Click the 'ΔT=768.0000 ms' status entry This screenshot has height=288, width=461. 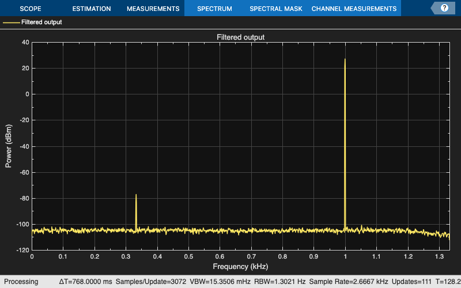(x=85, y=282)
